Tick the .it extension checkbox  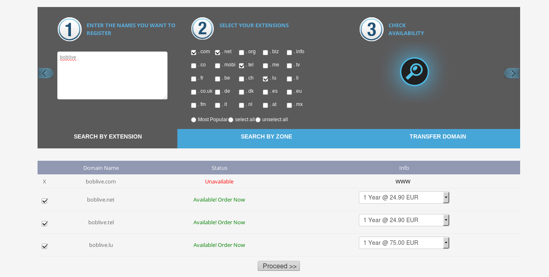point(218,105)
